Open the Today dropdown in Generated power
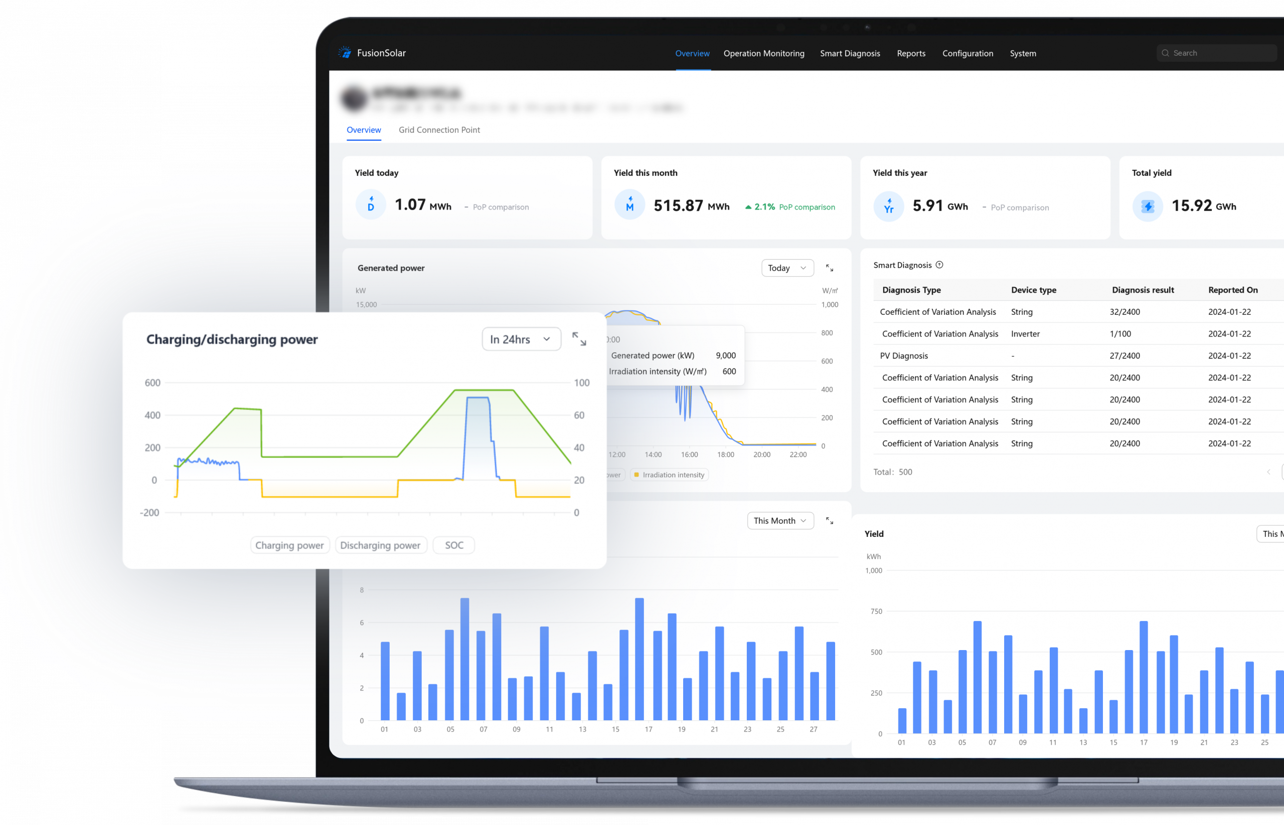 tap(787, 268)
